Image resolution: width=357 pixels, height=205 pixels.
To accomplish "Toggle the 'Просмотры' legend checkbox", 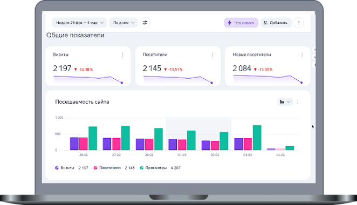I will (142, 168).
